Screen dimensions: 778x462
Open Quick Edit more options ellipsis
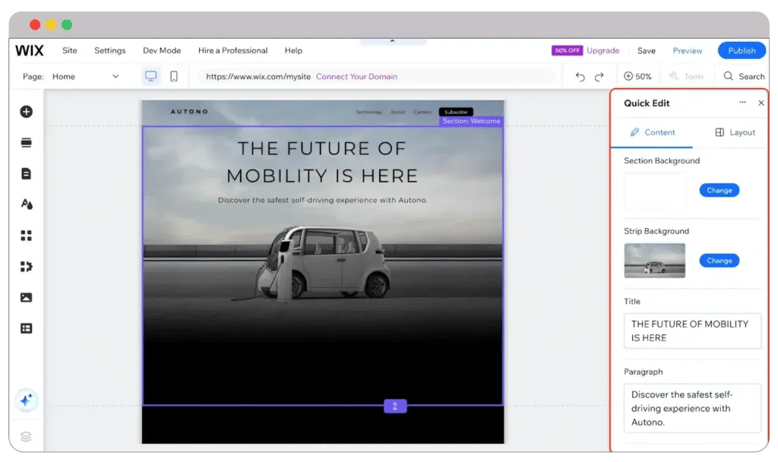pos(742,103)
